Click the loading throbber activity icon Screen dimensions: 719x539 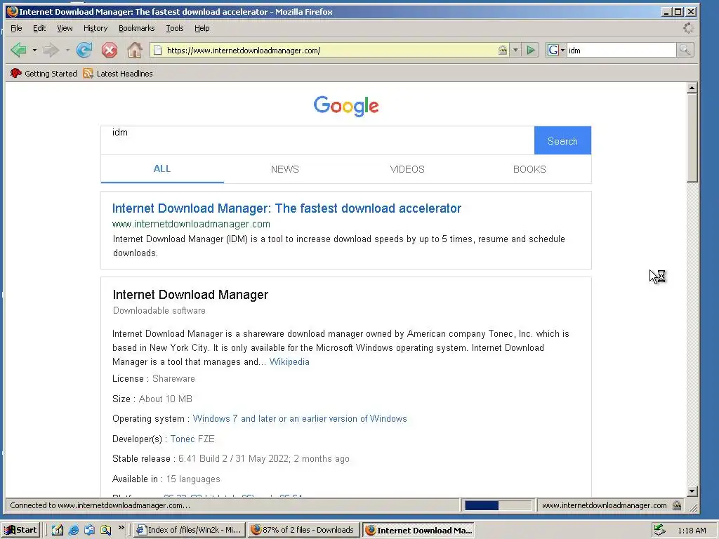pyautogui.click(x=688, y=28)
